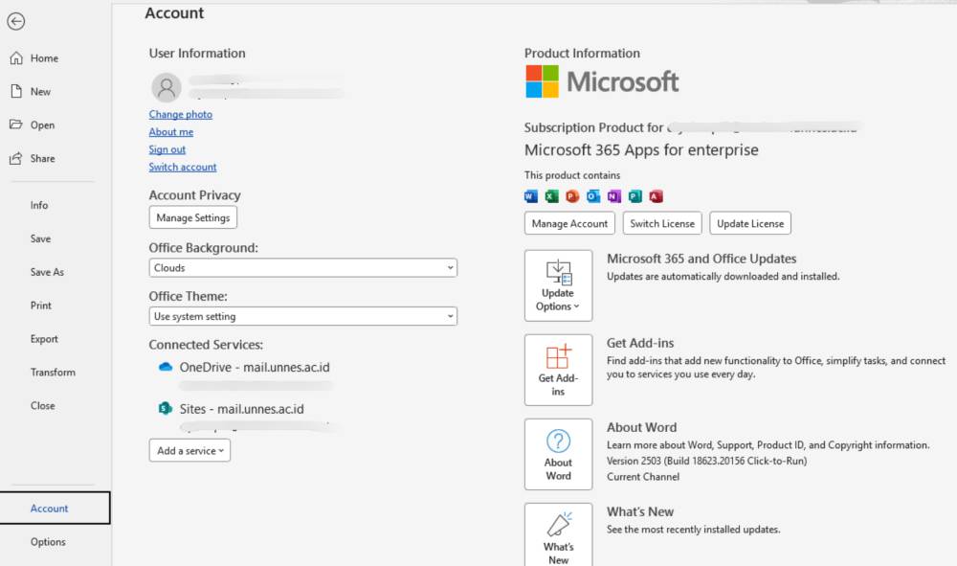Click the Word app icon
Viewport: 957px width, 566px height.
click(531, 196)
